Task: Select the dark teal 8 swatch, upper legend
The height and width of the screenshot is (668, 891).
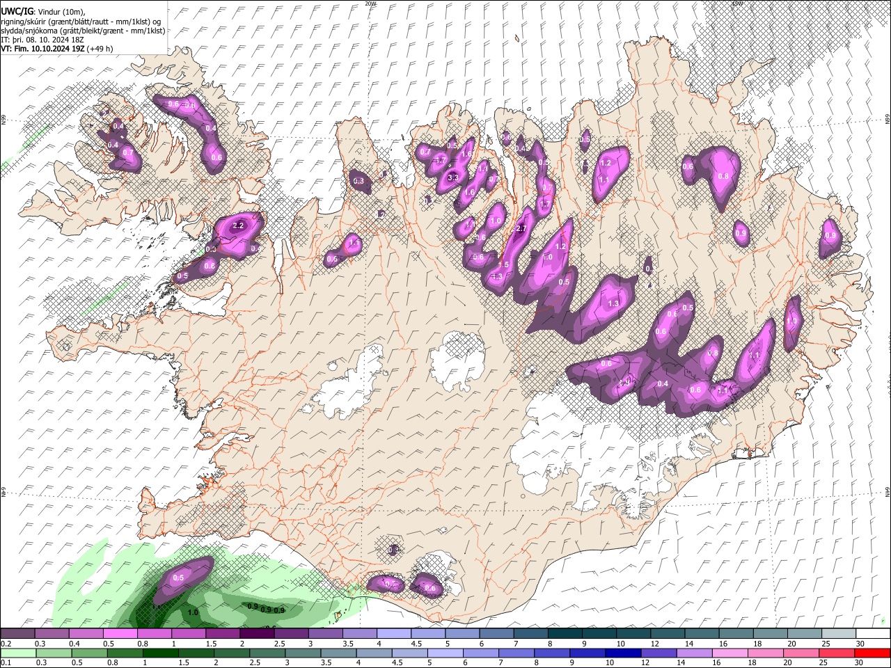Action: click(565, 634)
